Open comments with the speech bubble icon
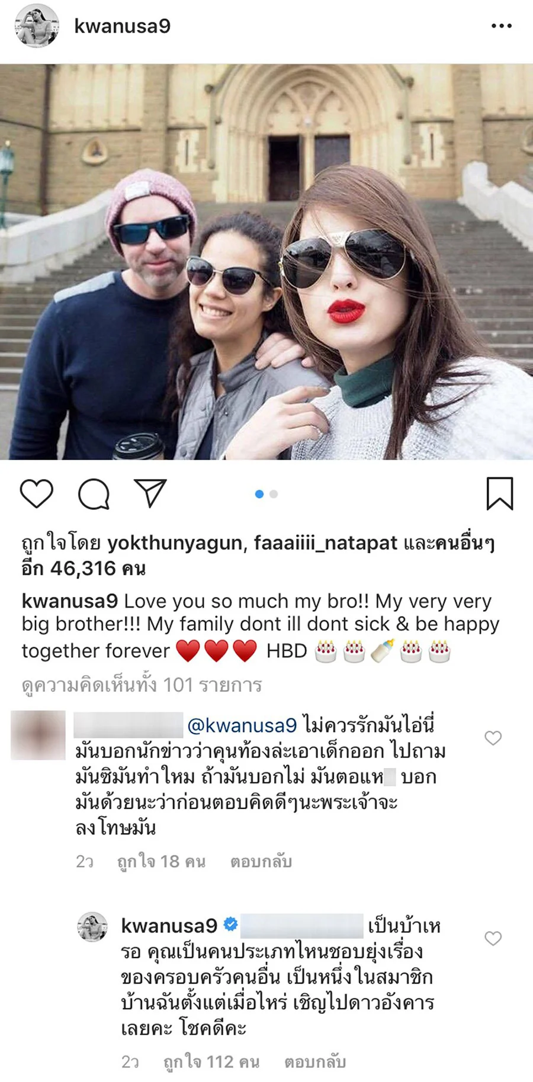This screenshot has width=533, height=1082. pyautogui.click(x=94, y=494)
